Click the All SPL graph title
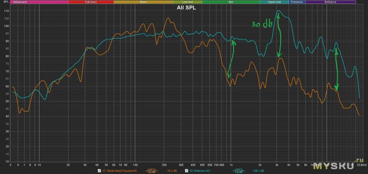 [186, 8]
